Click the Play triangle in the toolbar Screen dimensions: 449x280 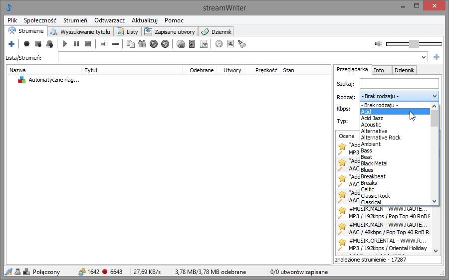coord(65,44)
